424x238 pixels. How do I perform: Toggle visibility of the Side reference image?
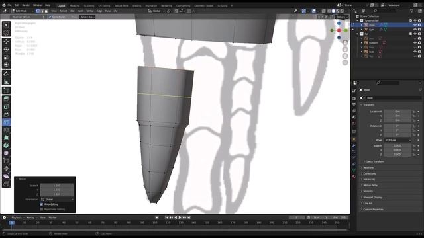(x=415, y=52)
